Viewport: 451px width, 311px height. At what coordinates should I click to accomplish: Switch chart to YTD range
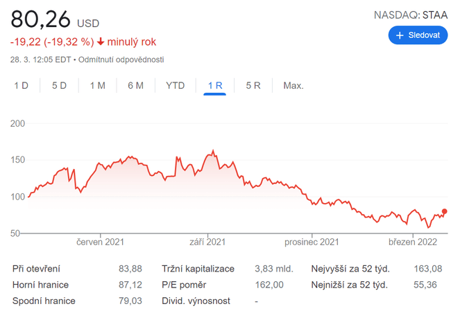175,86
